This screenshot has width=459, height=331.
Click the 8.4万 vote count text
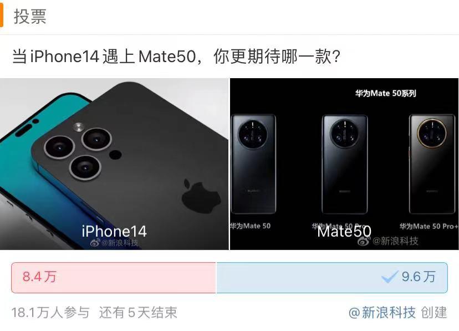(39, 277)
